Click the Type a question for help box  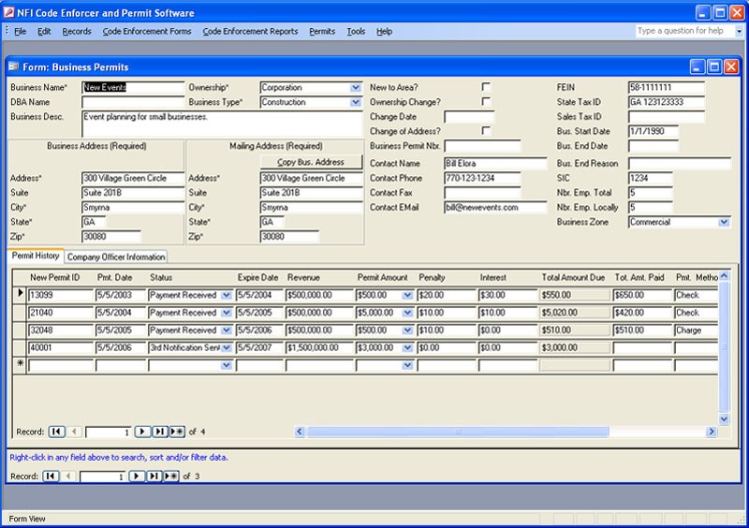point(684,31)
